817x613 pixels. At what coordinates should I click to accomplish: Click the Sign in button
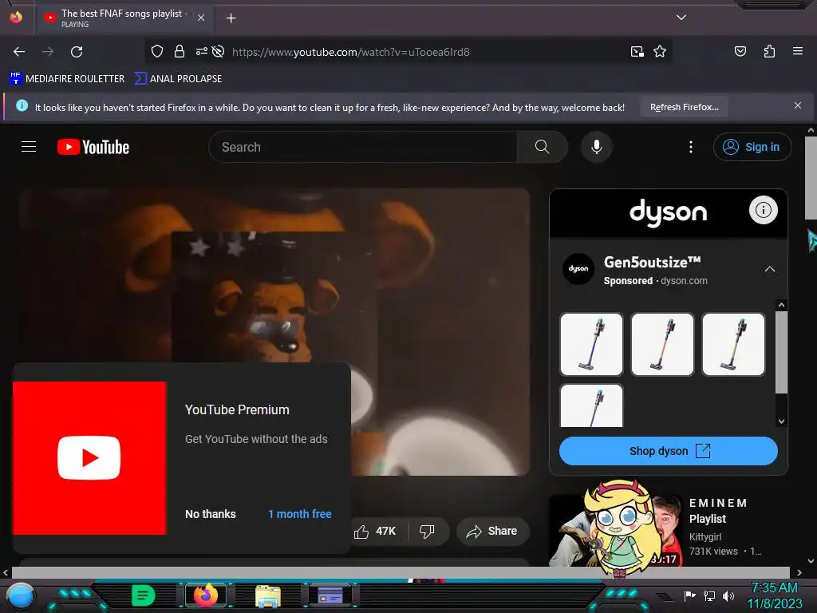pos(752,147)
